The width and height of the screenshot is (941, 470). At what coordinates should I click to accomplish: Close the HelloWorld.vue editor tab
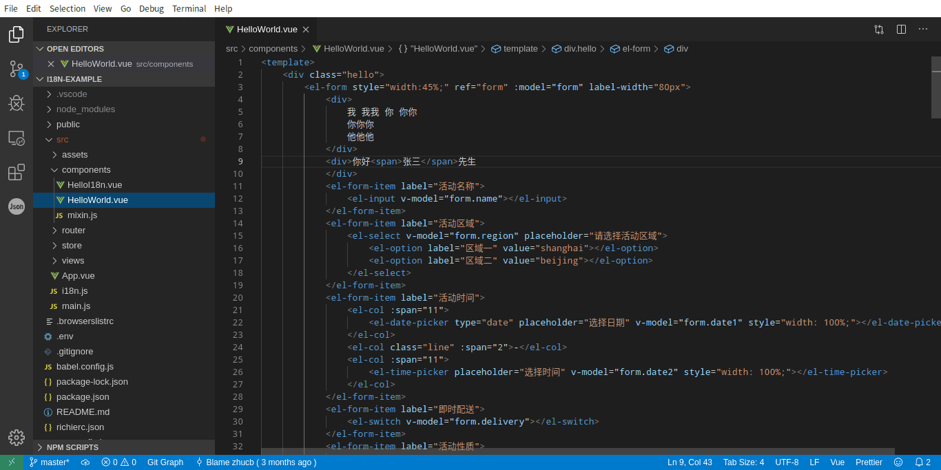[307, 30]
